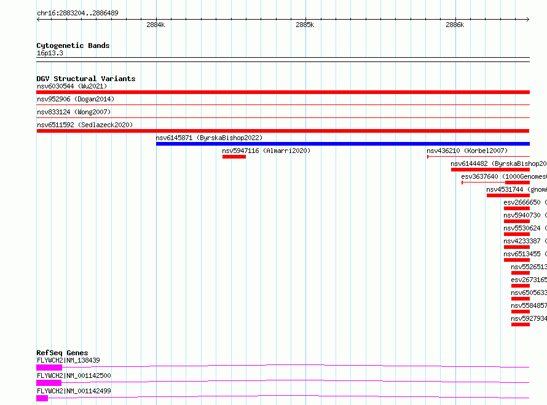Open the nsv6144482 ByrskaBishop variant label
547x405 pixels.
[498, 163]
